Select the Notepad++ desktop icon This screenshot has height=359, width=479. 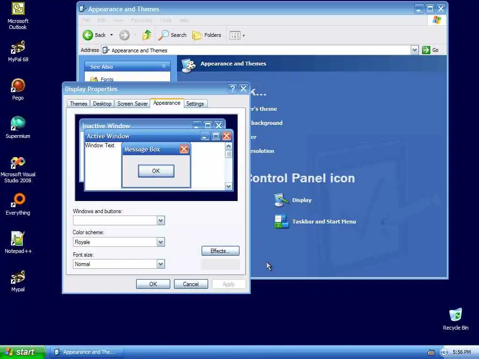coord(18,243)
